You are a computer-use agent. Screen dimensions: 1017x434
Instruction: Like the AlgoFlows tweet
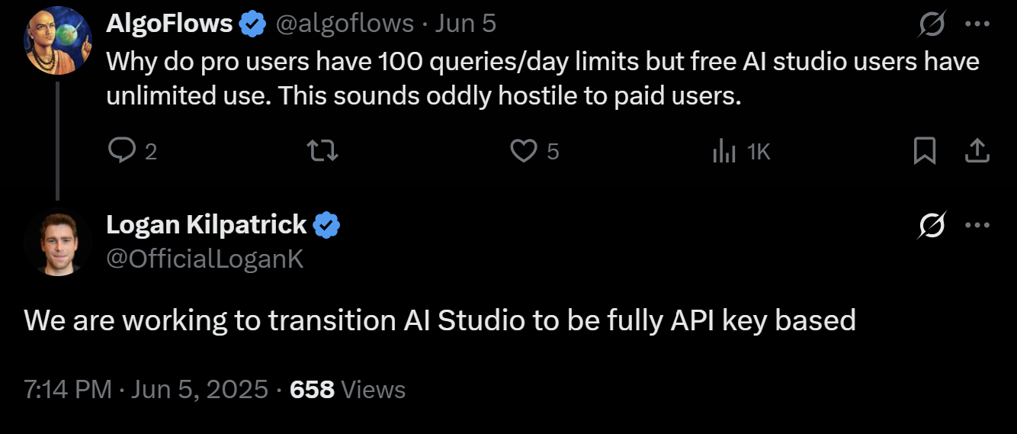(x=524, y=152)
